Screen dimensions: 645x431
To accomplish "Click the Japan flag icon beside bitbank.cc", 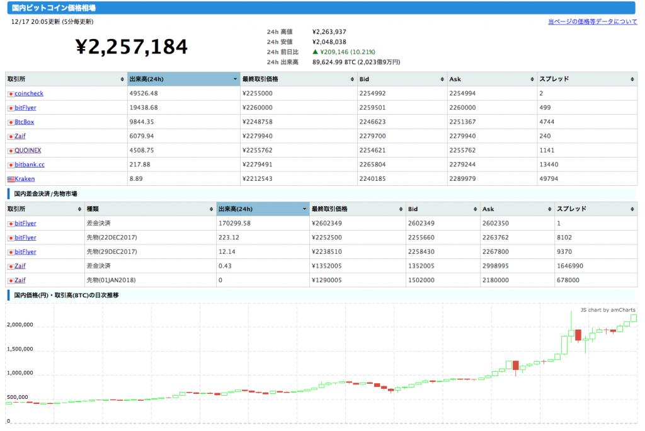I will 11,165.
